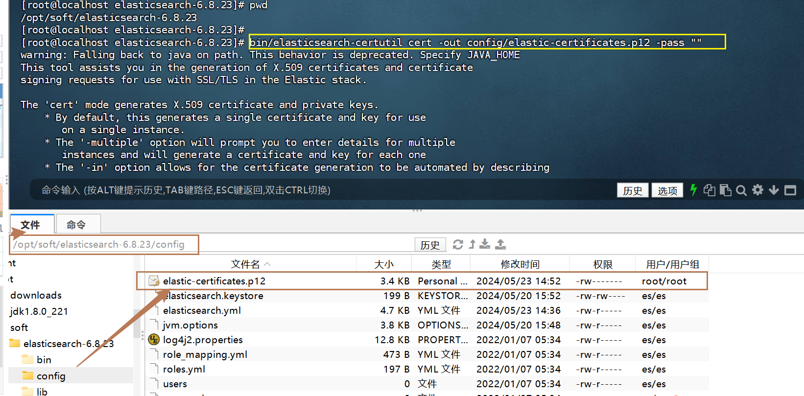Screen dimensions: 804x396
Task: Open terminal settings gear icon
Action: [757, 190]
